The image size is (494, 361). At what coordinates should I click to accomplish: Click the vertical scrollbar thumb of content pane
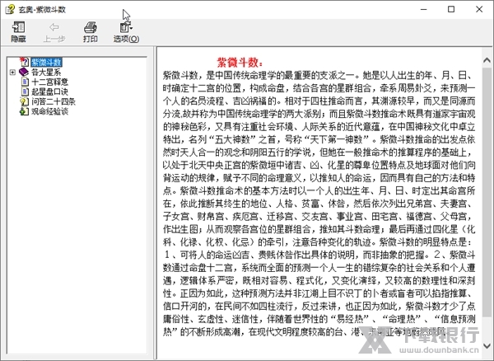click(487, 191)
